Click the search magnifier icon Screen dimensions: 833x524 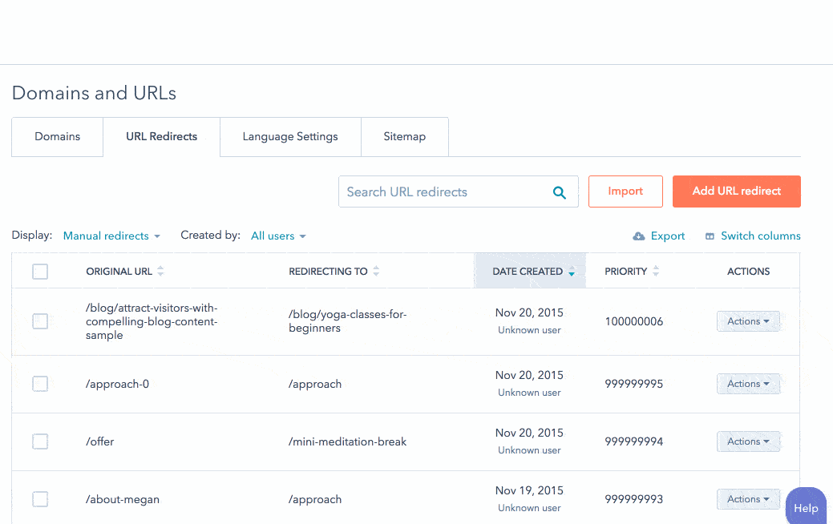[x=559, y=191]
